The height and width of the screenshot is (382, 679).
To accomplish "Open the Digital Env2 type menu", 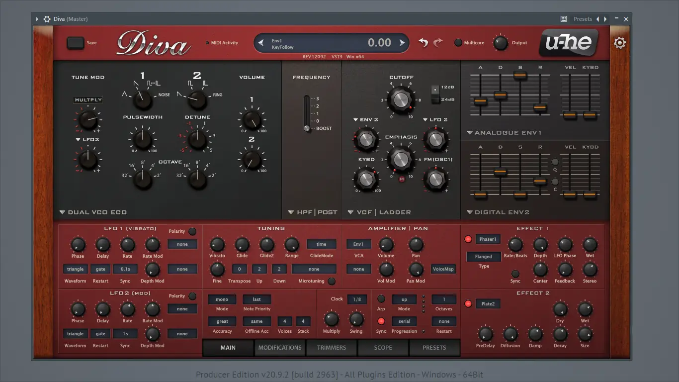I will coord(498,212).
